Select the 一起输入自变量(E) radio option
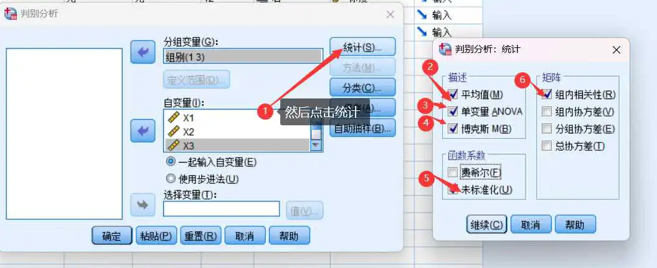This screenshot has width=657, height=268. click(x=171, y=162)
